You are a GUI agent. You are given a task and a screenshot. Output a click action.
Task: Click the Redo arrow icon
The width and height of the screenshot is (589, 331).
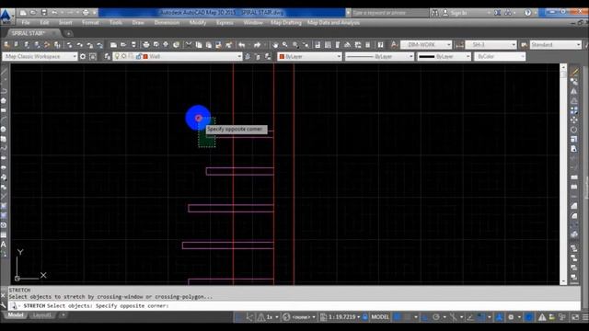pyautogui.click(x=257, y=45)
